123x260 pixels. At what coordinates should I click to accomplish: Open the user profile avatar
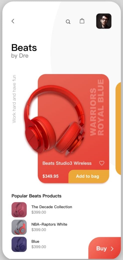tap(104, 21)
